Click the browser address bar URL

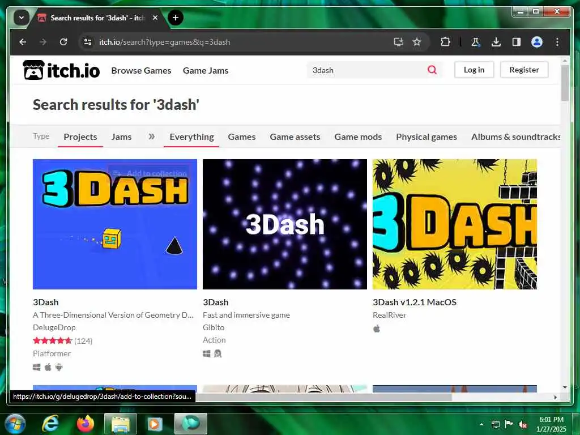tap(165, 42)
